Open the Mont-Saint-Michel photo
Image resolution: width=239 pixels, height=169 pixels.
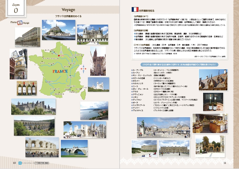[59, 30]
